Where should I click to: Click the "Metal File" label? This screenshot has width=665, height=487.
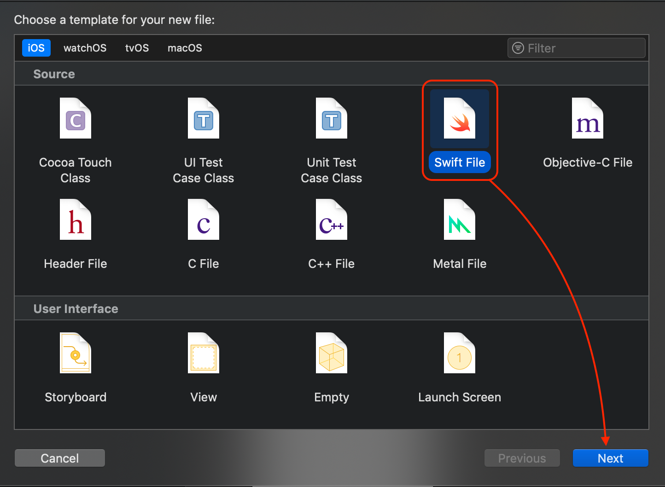[x=460, y=264]
